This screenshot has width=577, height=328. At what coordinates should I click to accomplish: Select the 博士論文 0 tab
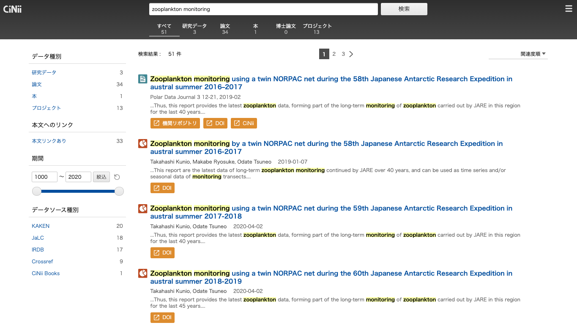point(286,29)
